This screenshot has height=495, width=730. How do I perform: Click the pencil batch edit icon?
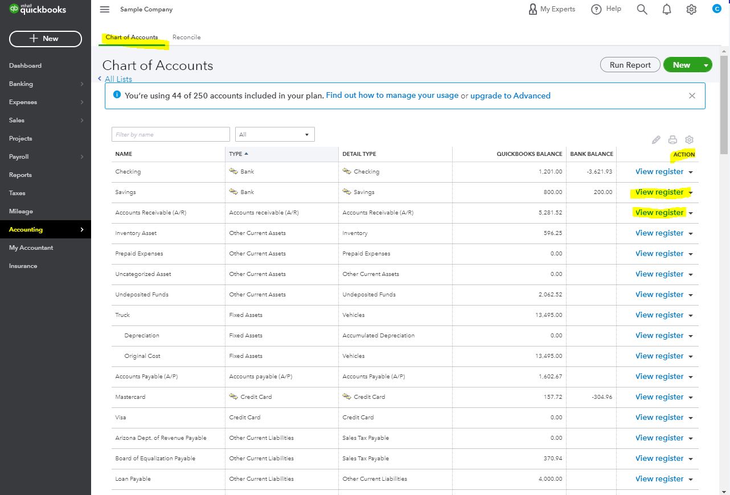[x=656, y=140]
